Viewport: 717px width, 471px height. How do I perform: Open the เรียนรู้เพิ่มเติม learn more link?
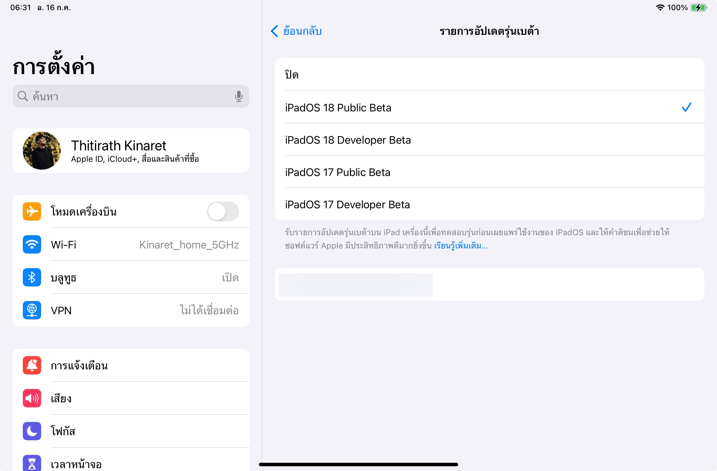coord(461,246)
